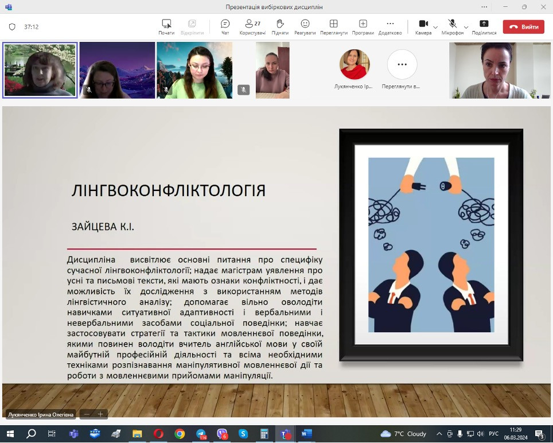Click Переглянути в... overflow participants button

tap(402, 64)
